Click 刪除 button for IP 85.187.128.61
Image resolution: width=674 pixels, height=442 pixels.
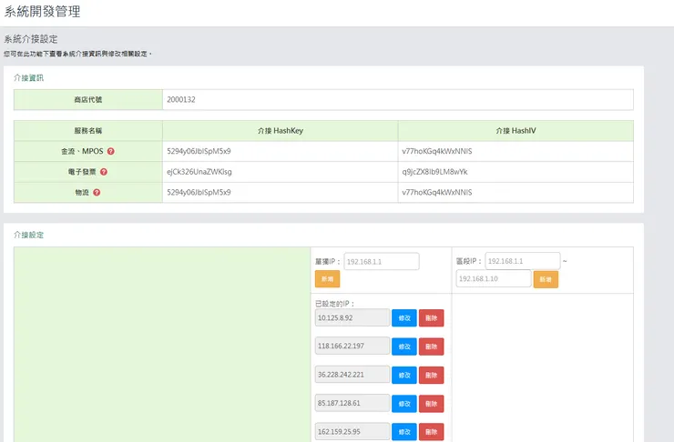point(431,404)
